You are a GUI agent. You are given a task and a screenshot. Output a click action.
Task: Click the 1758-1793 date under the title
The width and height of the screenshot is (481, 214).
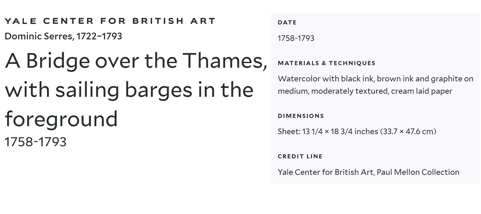[x=36, y=142]
